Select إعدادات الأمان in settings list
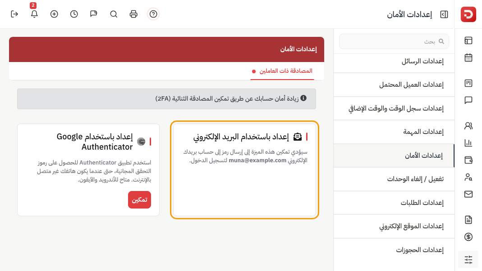Screen dimensions: 482x271 click(394, 156)
